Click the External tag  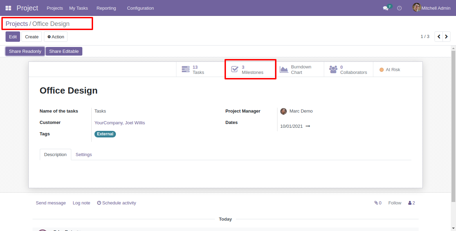[x=105, y=134]
